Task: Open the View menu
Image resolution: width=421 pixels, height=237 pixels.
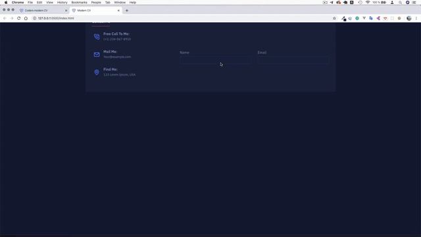Action: [x=50, y=3]
